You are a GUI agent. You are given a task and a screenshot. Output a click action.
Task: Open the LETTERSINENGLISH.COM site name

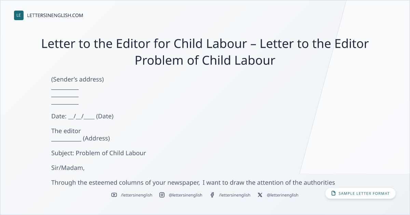coord(55,15)
